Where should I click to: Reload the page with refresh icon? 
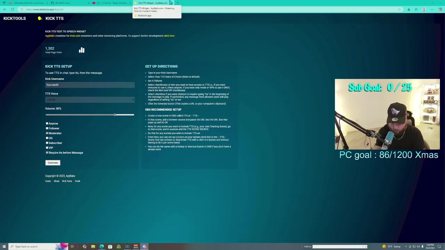point(13,9)
